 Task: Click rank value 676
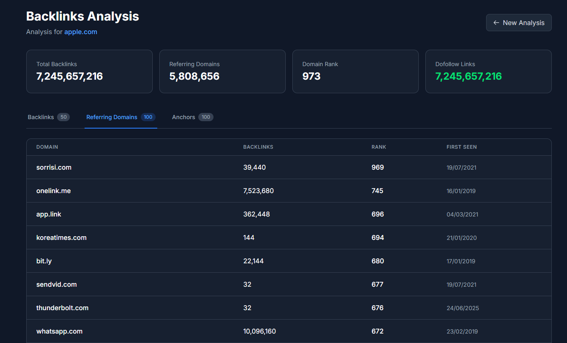(x=377, y=308)
